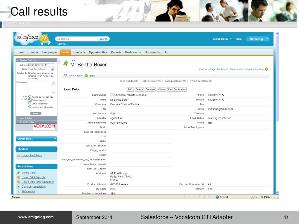This screenshot has width=299, height=224.
Task: Click the Edit button in Lead Detail
Action: click(130, 89)
